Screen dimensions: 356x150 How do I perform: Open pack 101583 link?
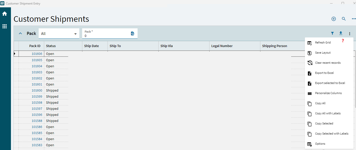[x=37, y=145]
